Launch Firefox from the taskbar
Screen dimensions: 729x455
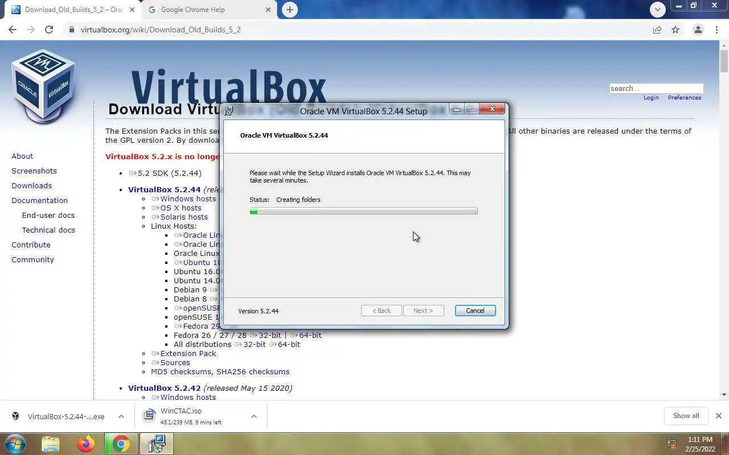[x=86, y=444]
